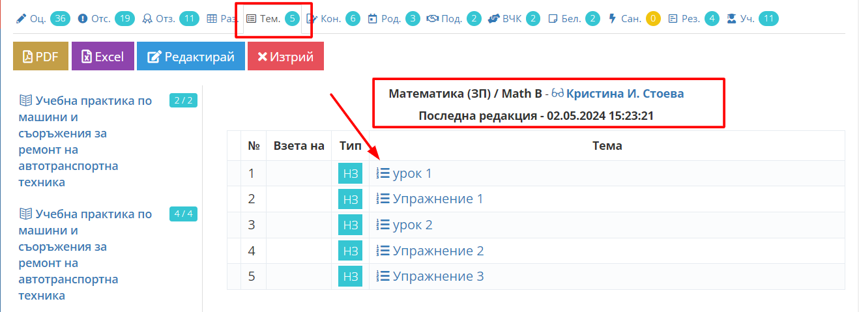The height and width of the screenshot is (312, 859).
Task: Click list icon beside Упражнение 1
Action: point(383,199)
